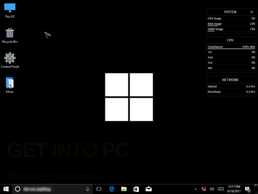Click the Cortana circle icon

tap(17, 189)
